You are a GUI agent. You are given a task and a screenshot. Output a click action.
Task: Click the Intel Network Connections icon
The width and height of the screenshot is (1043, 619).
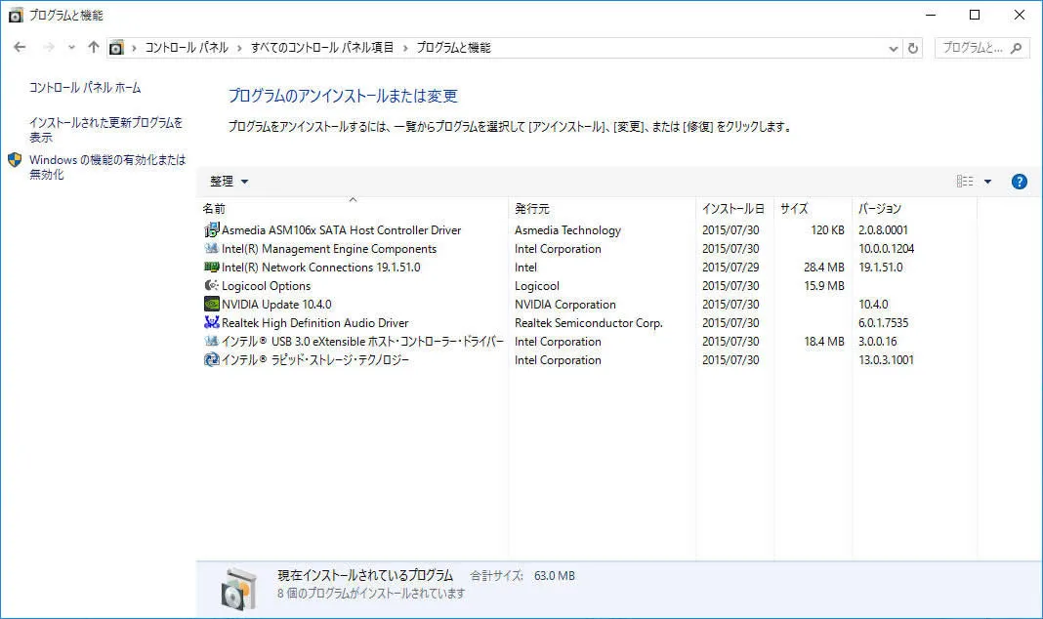211,268
